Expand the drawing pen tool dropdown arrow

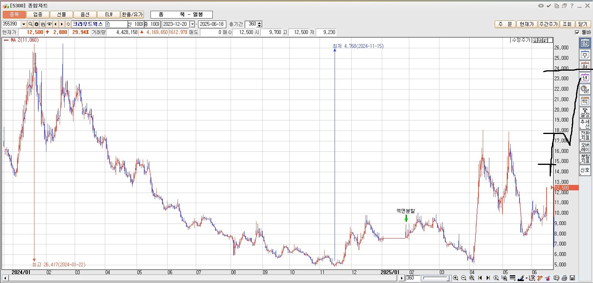pyautogui.click(x=526, y=278)
